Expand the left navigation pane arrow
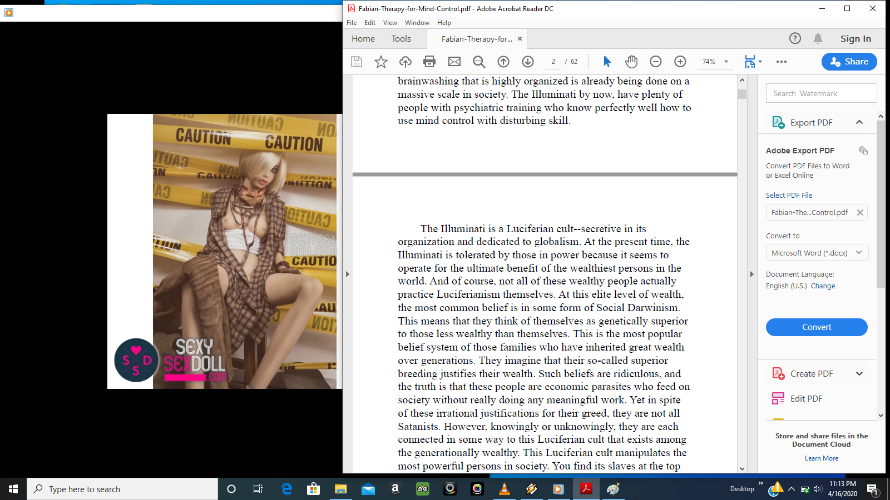This screenshot has width=890, height=500. (348, 274)
